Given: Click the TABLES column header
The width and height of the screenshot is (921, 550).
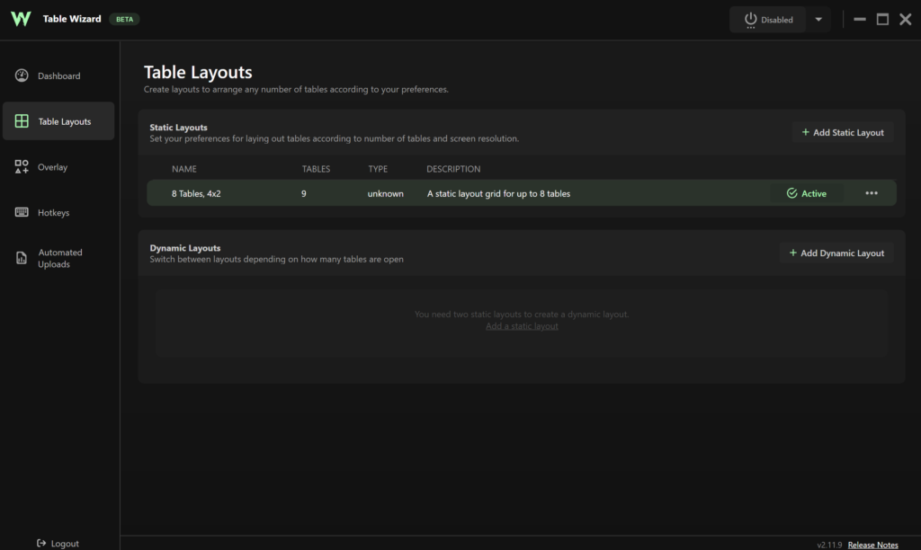Looking at the screenshot, I should (x=316, y=168).
